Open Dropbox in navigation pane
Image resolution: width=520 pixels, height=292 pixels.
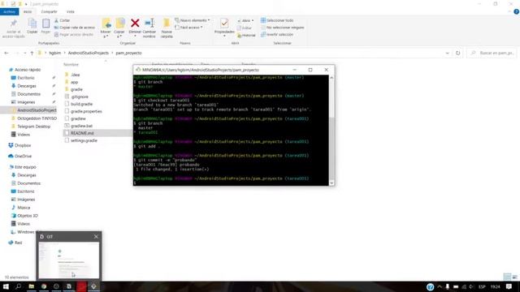[x=23, y=145]
